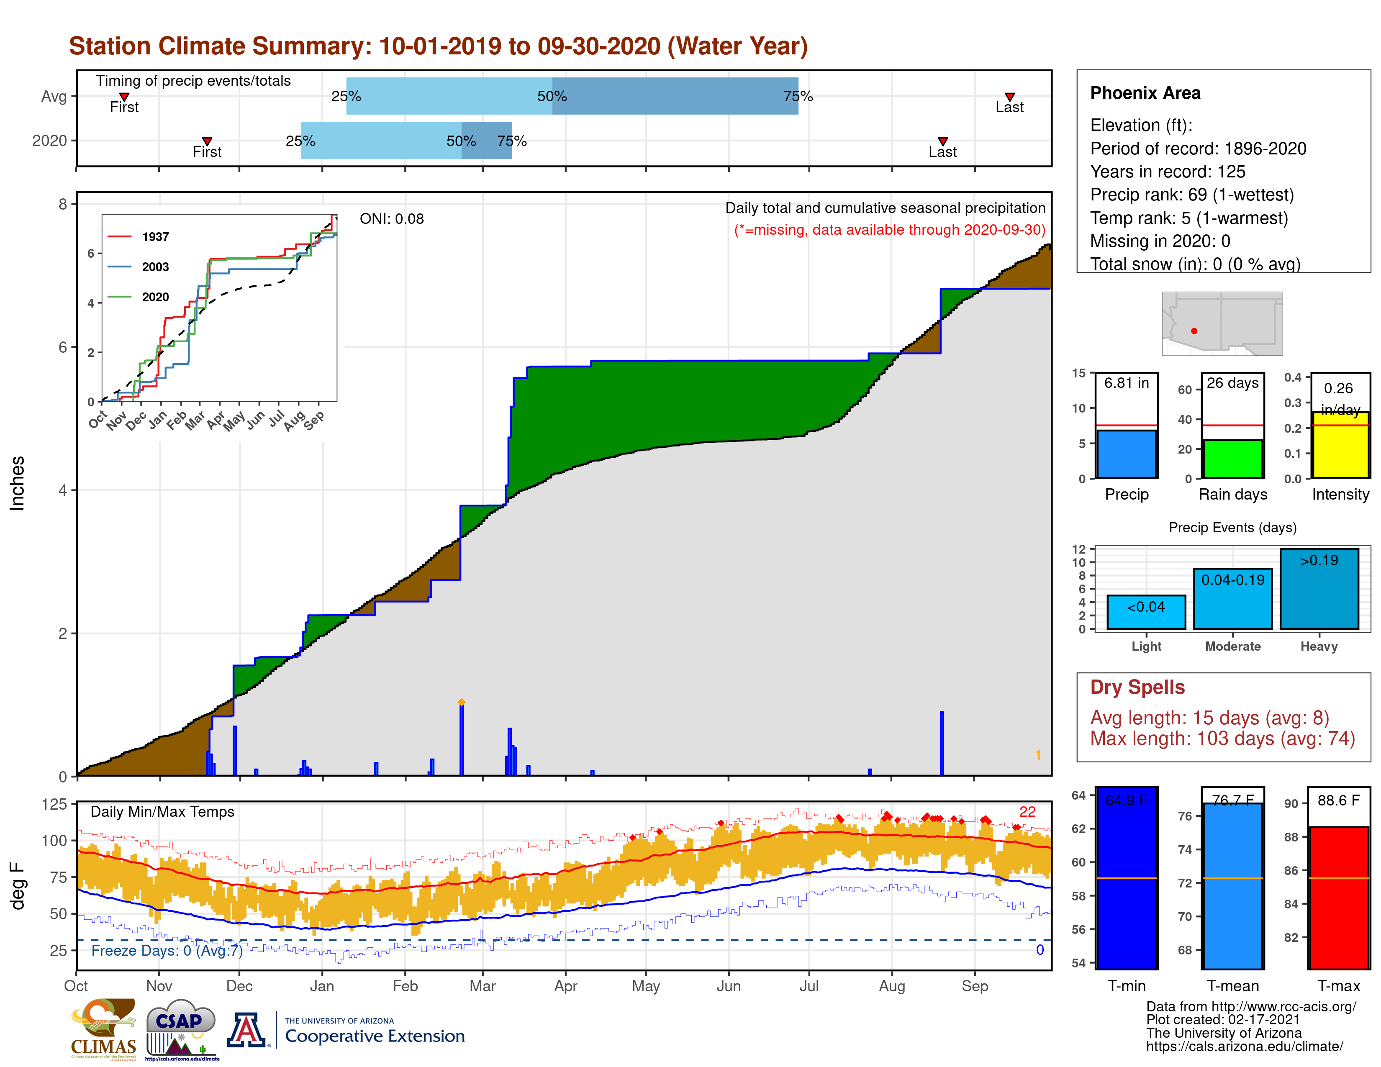Click the Avg 25%-50% light blue bar
Screen dimensions: 1381x1067
(x=449, y=96)
